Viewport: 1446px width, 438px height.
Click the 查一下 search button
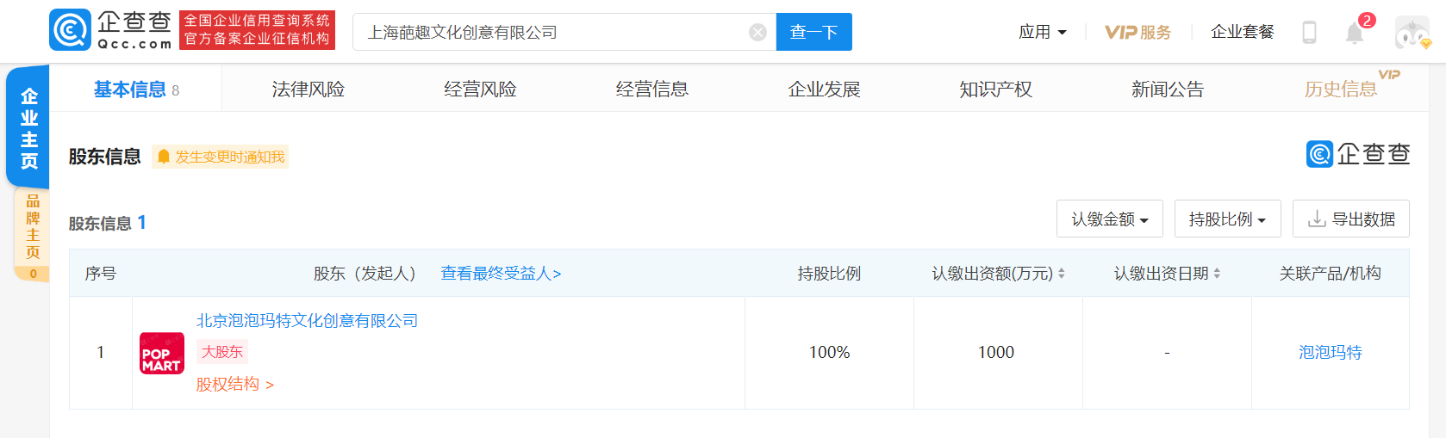[x=813, y=32]
